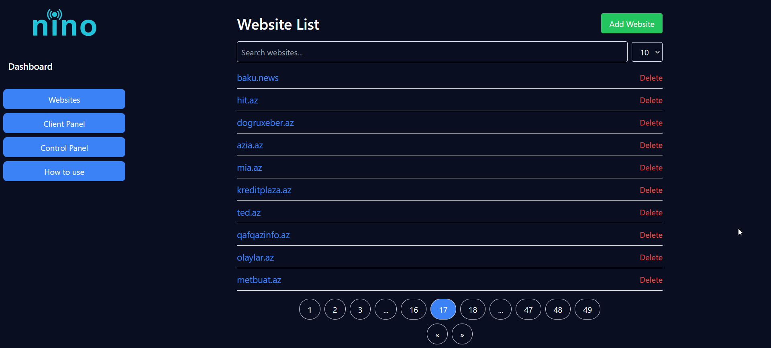Open the How to use page
This screenshot has height=348, width=771.
(x=64, y=171)
